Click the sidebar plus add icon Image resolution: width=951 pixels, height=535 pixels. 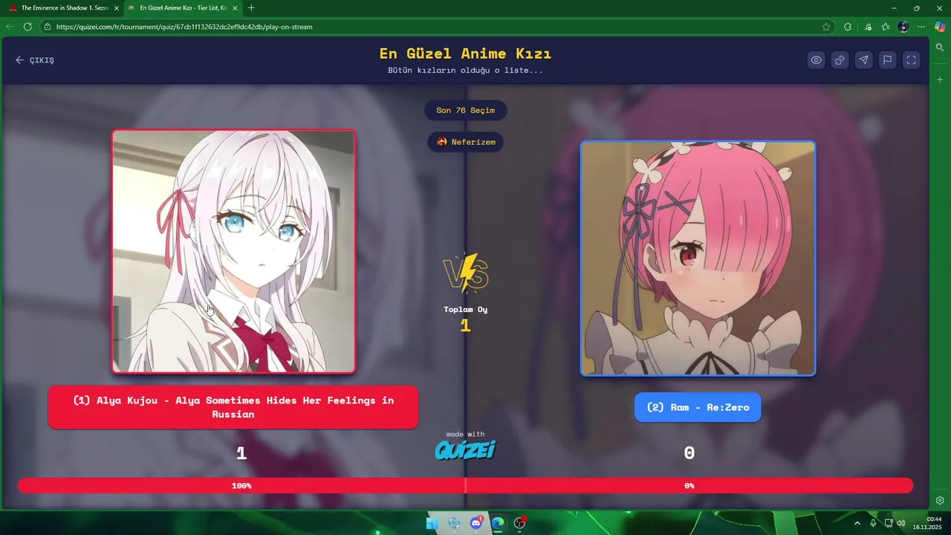[940, 79]
